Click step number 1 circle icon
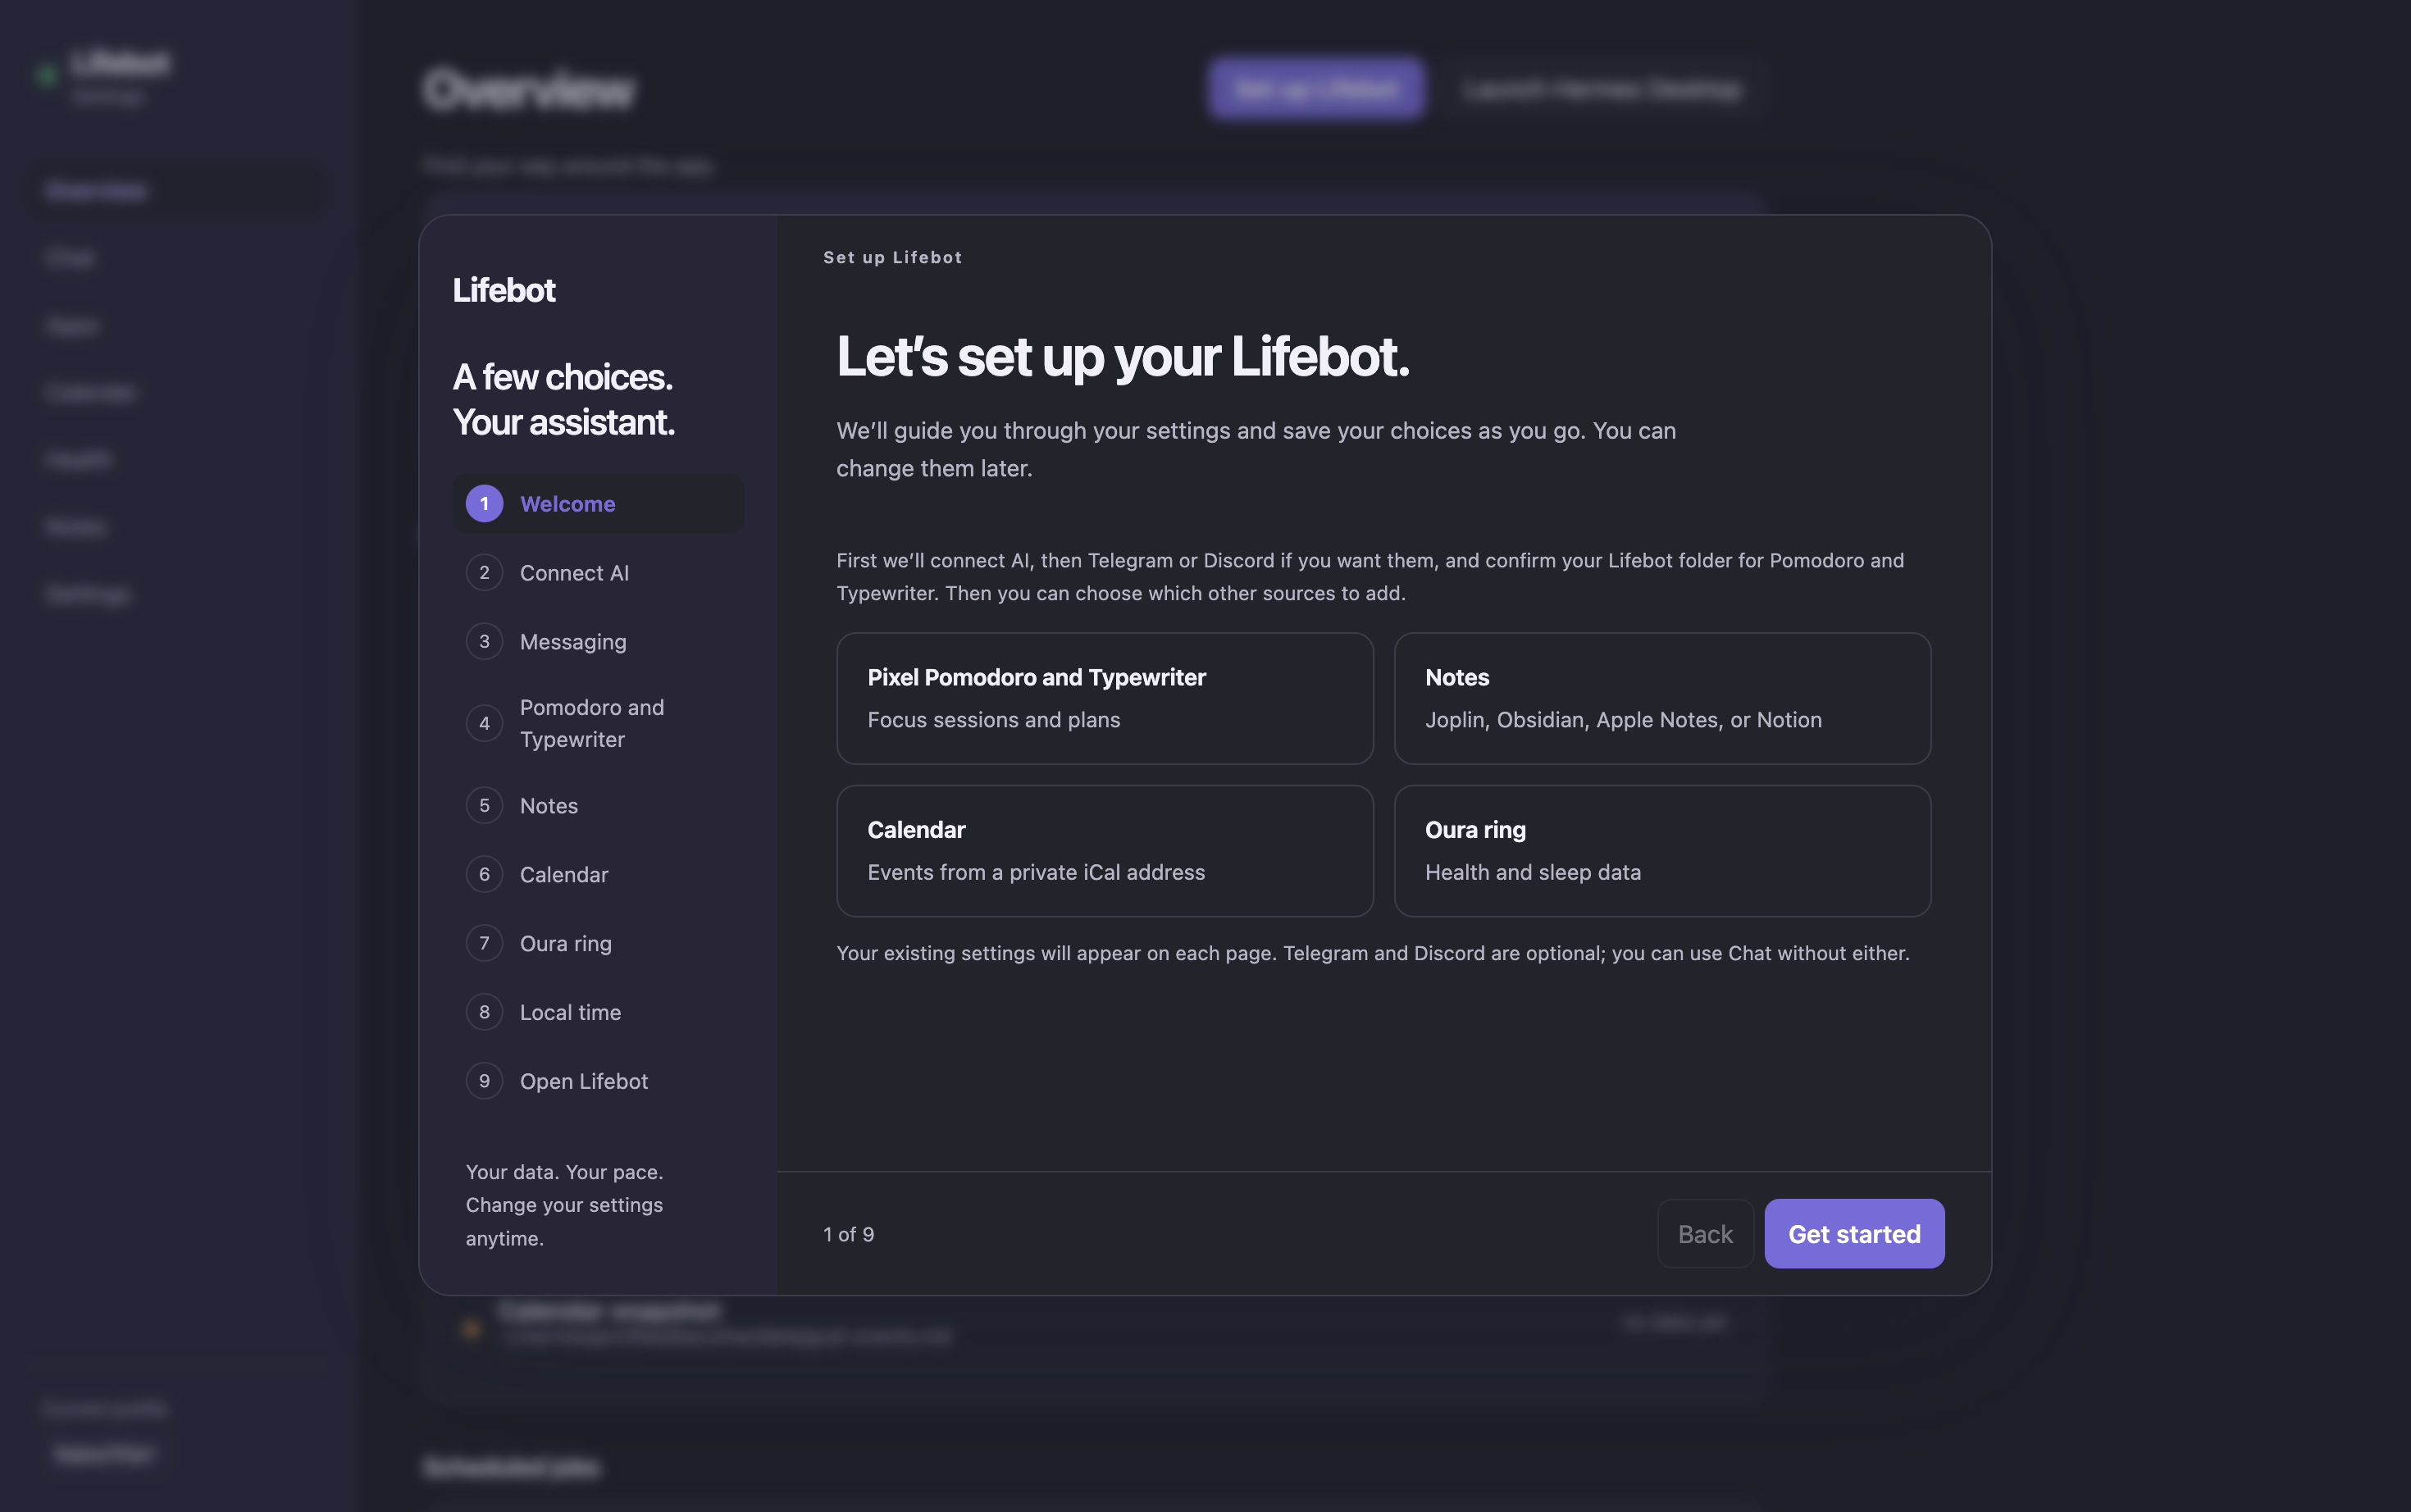This screenshot has width=2411, height=1512. click(x=484, y=503)
